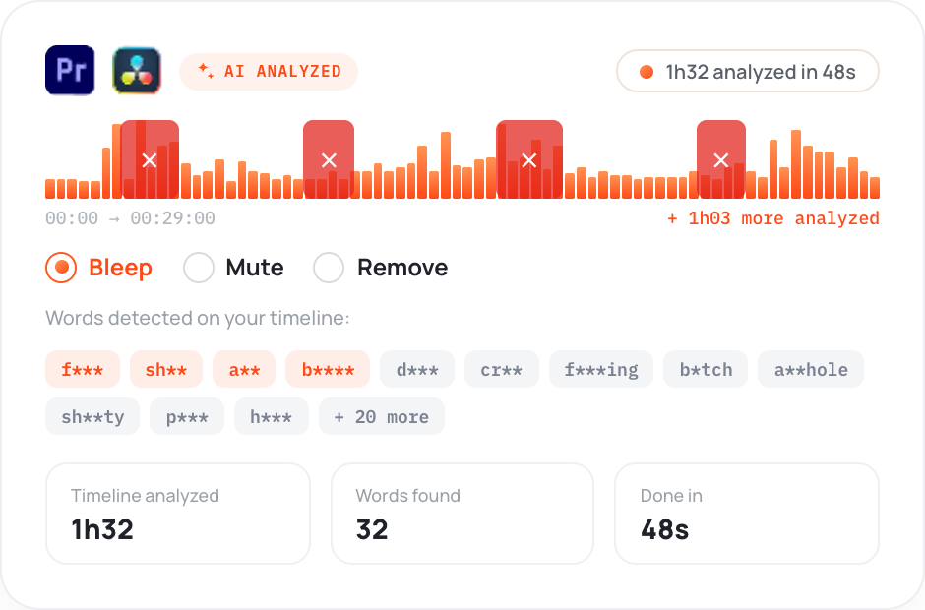Click the '00:00 → 00:29:00' time range text
Screen dimensions: 925x610
click(x=130, y=218)
